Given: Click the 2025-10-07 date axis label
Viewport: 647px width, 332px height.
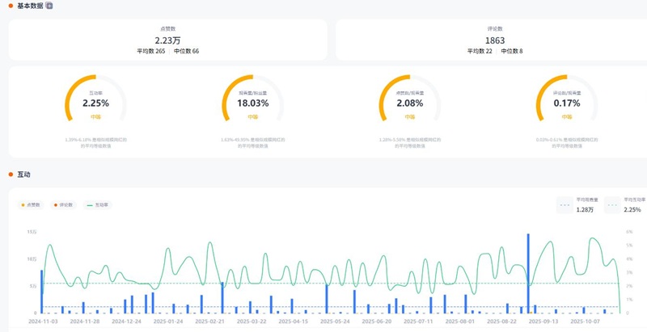Looking at the screenshot, I should [x=586, y=321].
